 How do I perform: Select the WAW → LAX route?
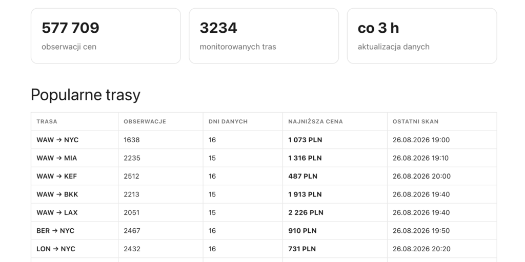click(57, 212)
